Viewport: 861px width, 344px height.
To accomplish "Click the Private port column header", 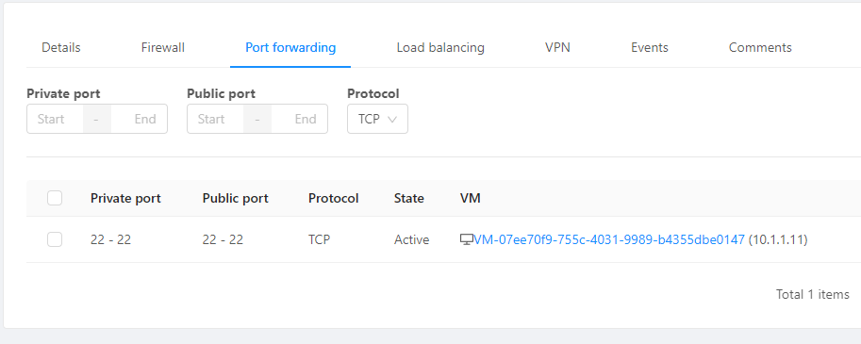I will 125,198.
